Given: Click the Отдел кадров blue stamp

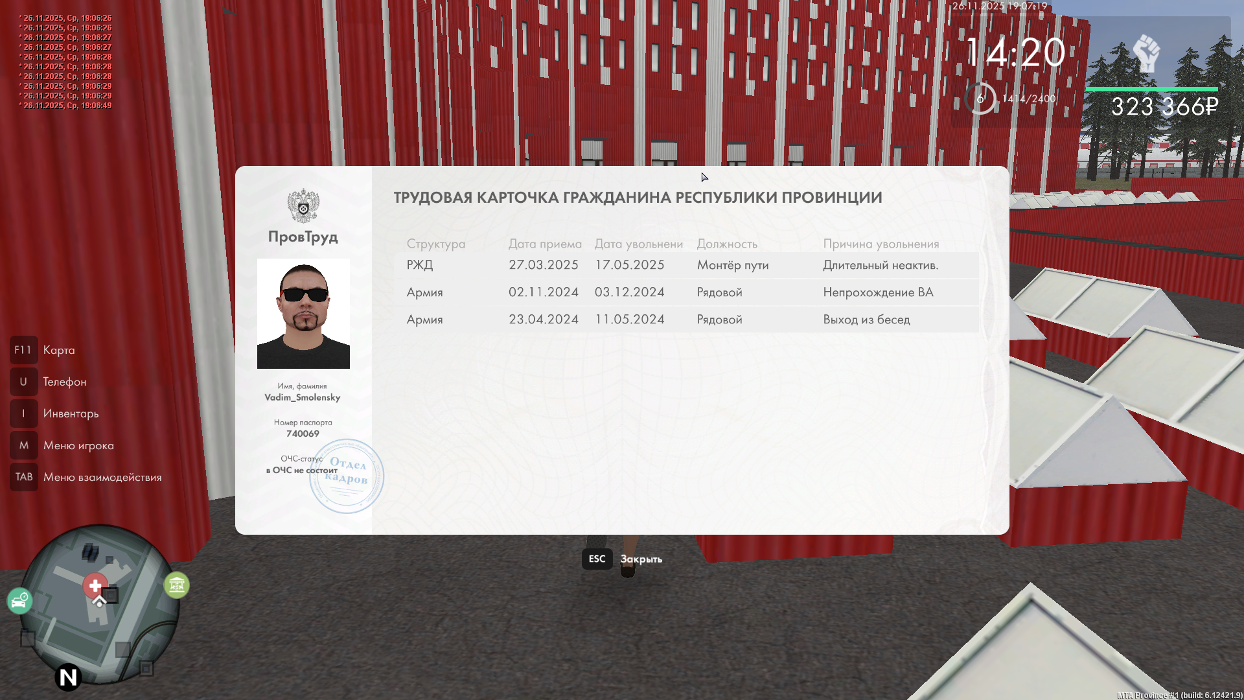Looking at the screenshot, I should pos(347,476).
